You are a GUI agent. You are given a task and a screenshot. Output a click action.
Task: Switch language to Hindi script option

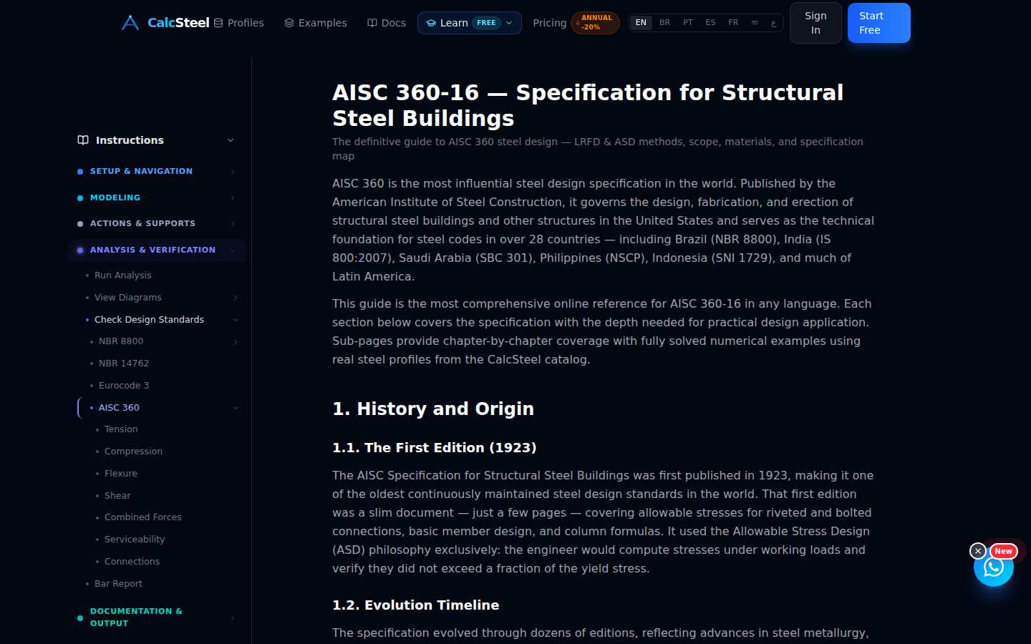point(755,23)
